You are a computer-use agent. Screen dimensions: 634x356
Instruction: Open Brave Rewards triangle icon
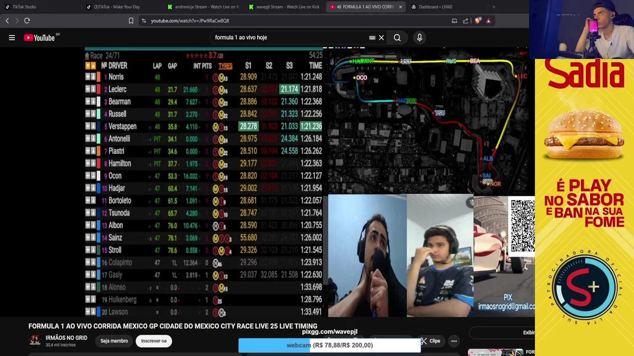click(x=488, y=21)
